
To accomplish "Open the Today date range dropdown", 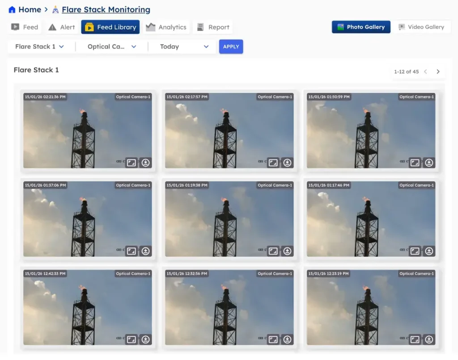I will (184, 46).
